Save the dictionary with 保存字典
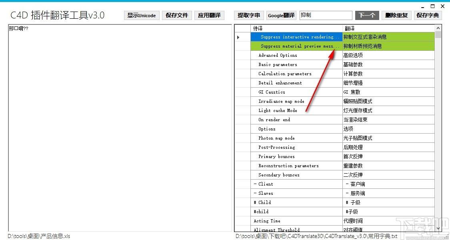The image size is (450, 240). click(428, 16)
